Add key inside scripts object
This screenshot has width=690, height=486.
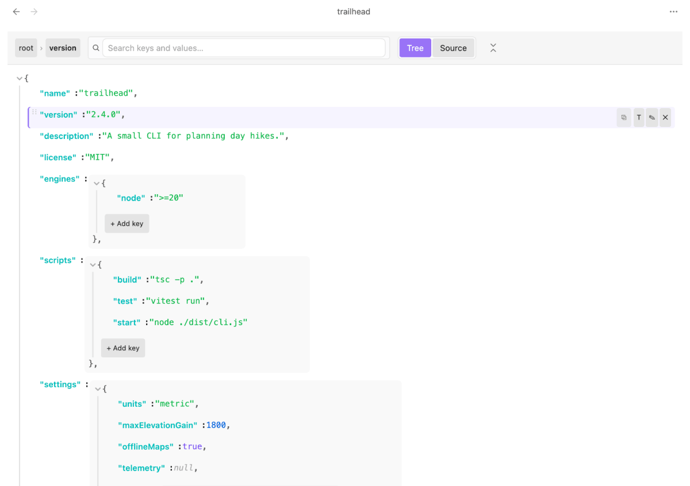coord(123,348)
